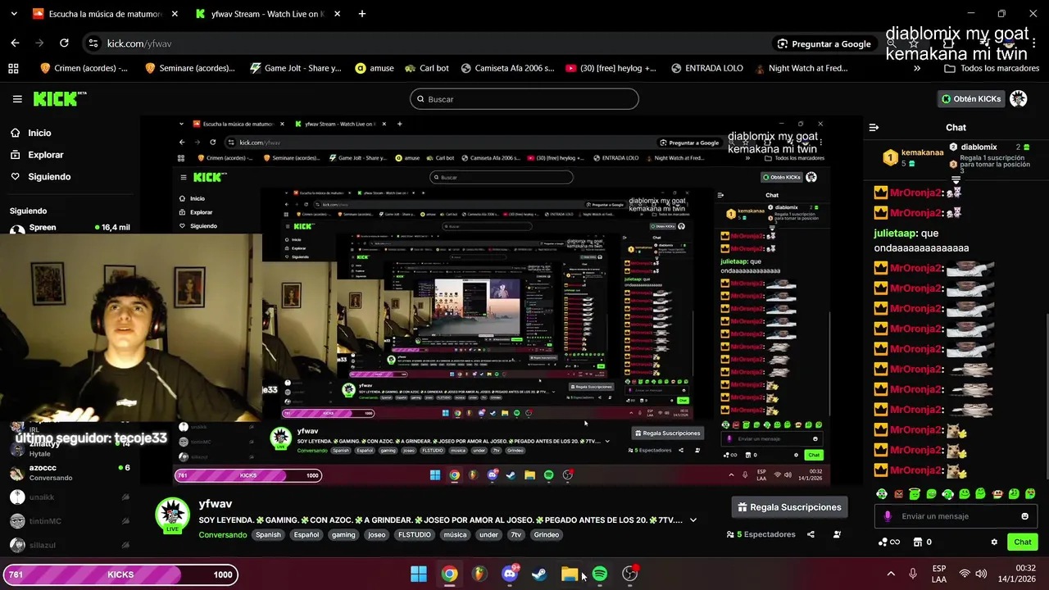Viewport: 1049px width, 590px height.
Task: Open the emoji picker in chat input
Action: [1024, 516]
